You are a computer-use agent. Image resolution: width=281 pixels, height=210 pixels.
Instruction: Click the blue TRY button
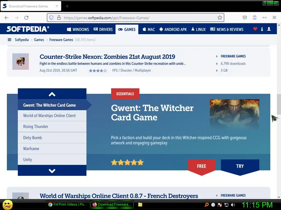click(x=240, y=167)
